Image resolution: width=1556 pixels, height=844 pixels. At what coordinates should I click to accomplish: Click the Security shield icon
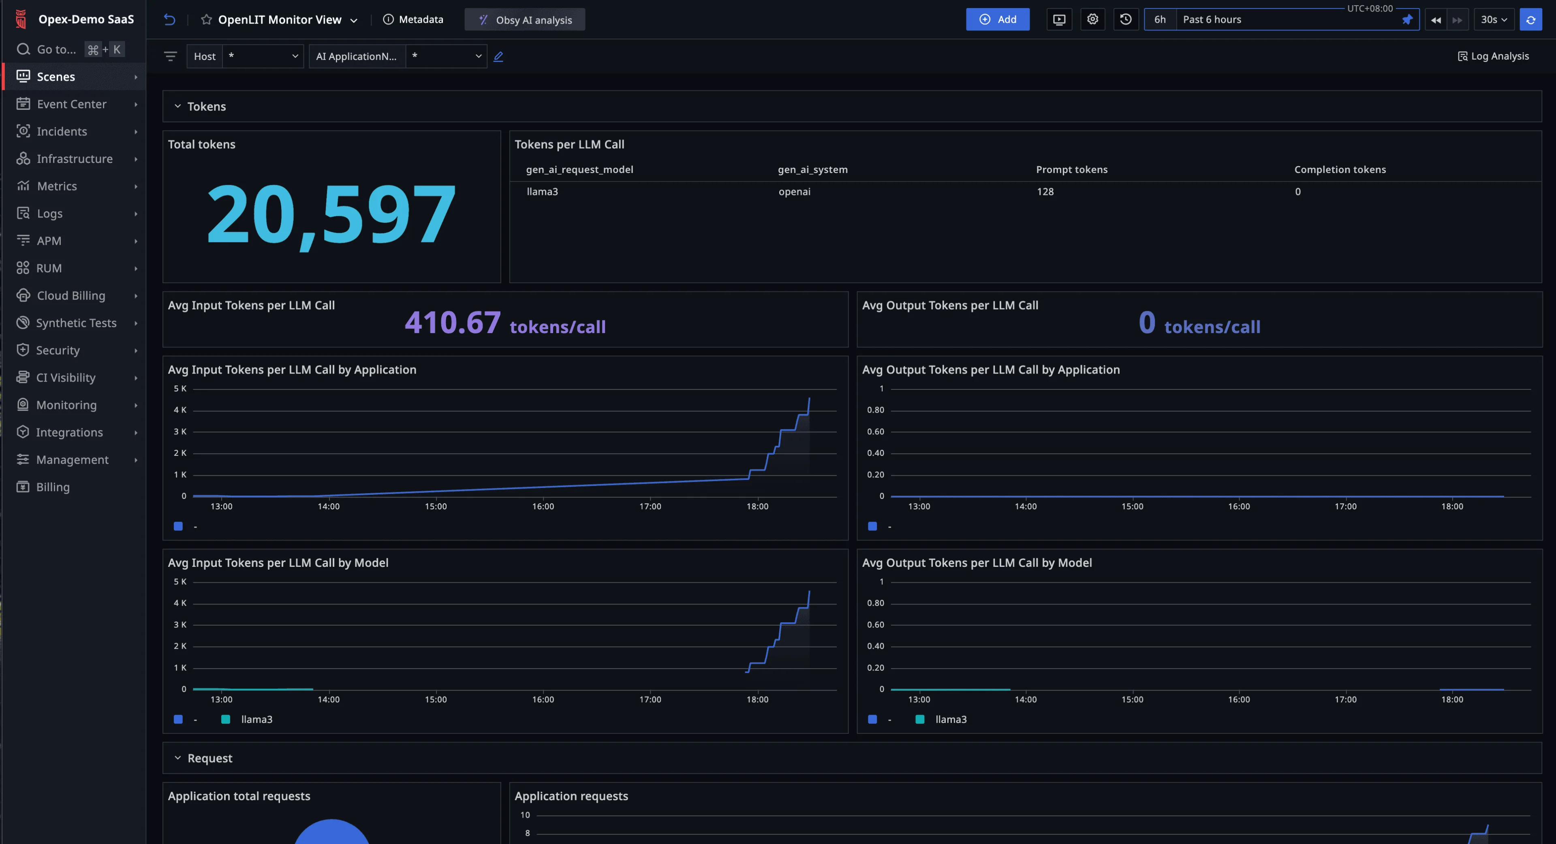click(x=23, y=350)
